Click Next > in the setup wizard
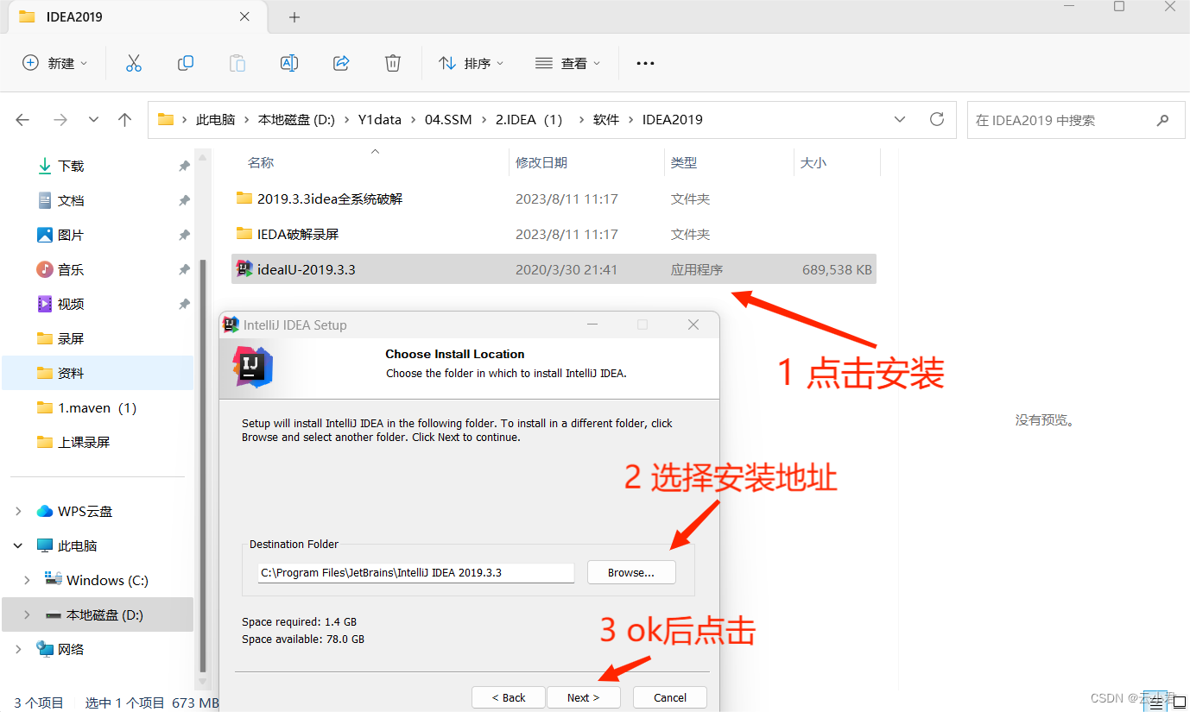 pyautogui.click(x=583, y=697)
